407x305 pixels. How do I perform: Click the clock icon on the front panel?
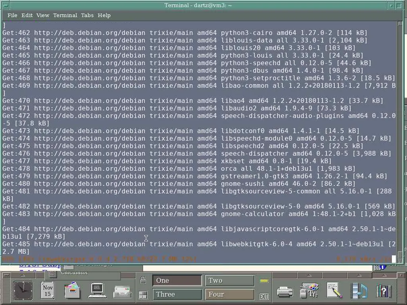pos(23,290)
